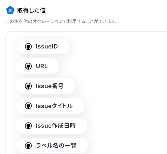Viewport: 167px width, 154px height.
Task: Pick the Issueタイトル value chip
Action: click(x=50, y=106)
